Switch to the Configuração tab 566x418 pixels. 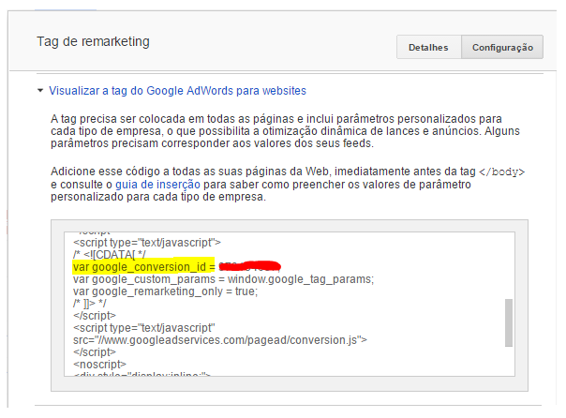(502, 47)
